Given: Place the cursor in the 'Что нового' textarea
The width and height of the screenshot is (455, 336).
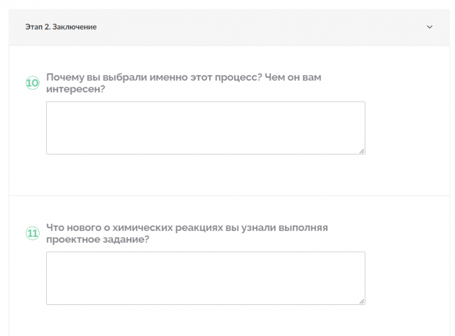Looking at the screenshot, I should coord(206,278).
